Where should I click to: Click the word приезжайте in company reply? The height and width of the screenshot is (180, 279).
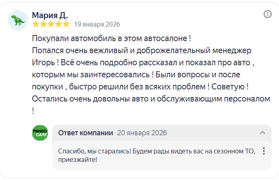tap(78, 160)
